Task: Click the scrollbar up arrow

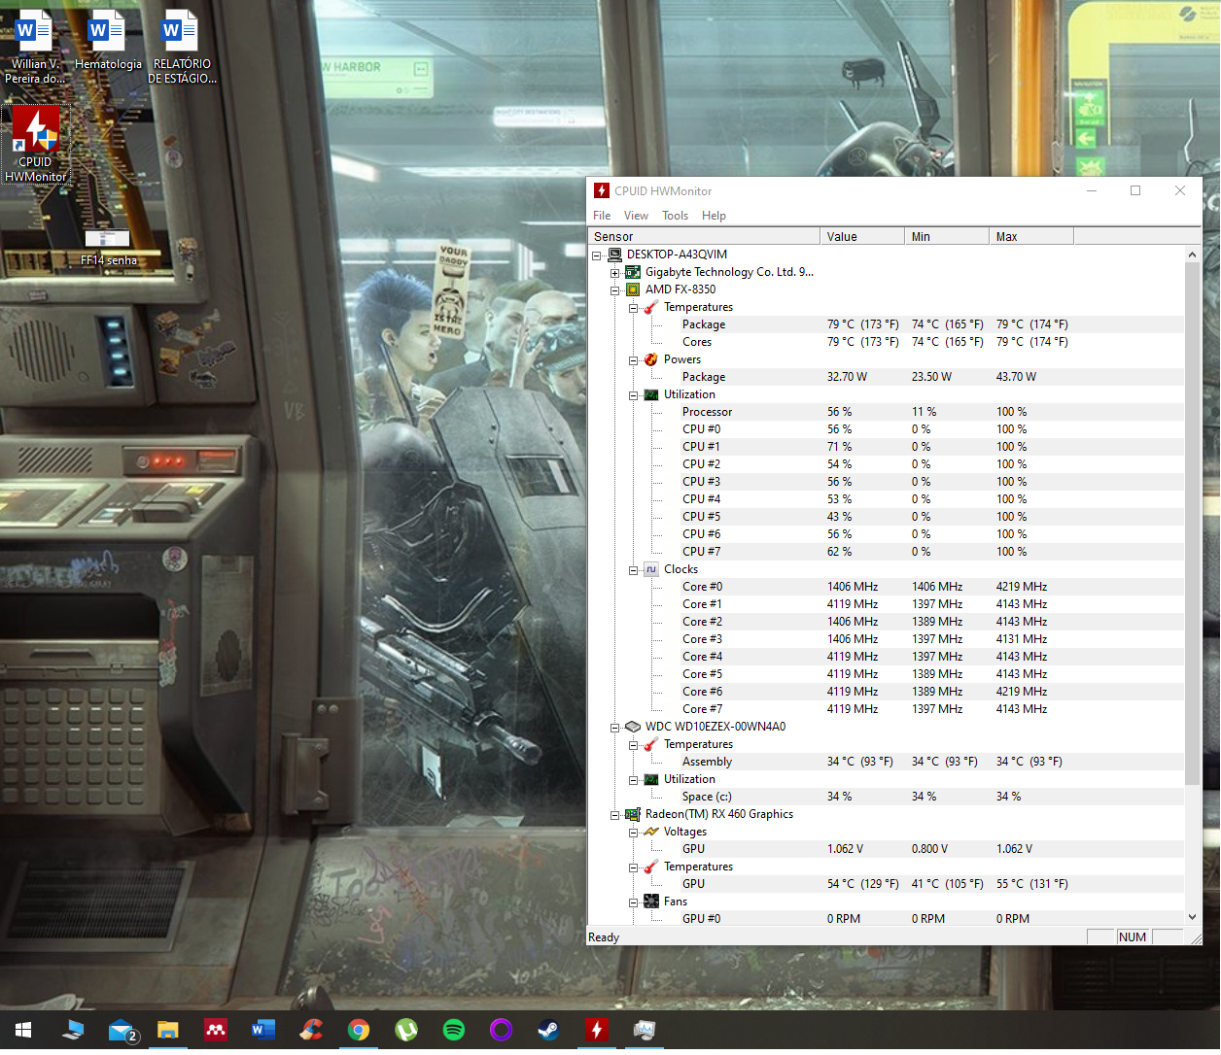Action: tap(1193, 255)
